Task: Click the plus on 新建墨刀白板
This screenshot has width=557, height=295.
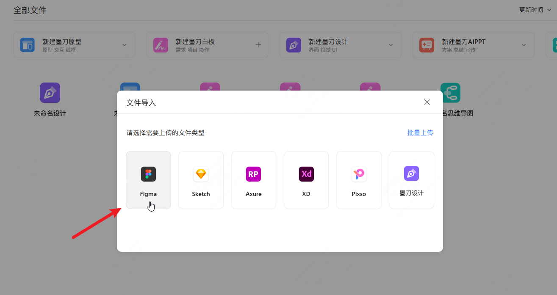Action: [x=258, y=44]
